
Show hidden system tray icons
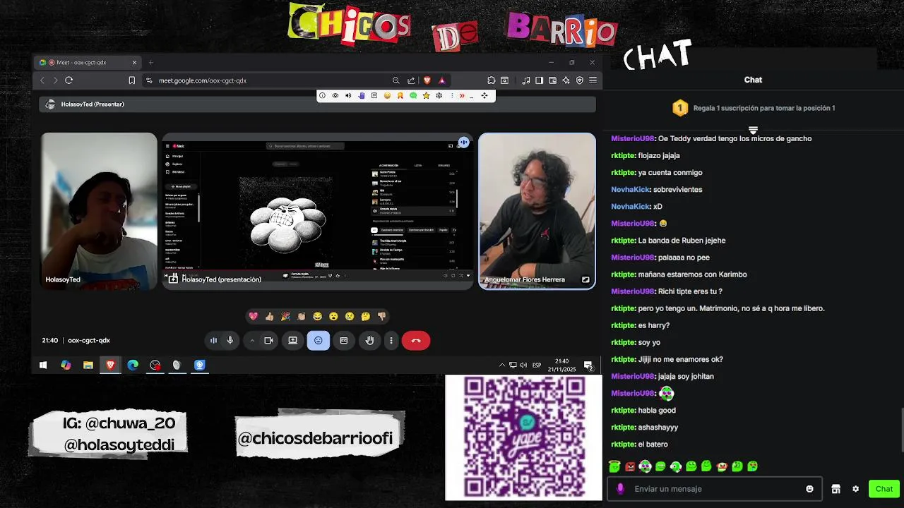[x=502, y=365]
